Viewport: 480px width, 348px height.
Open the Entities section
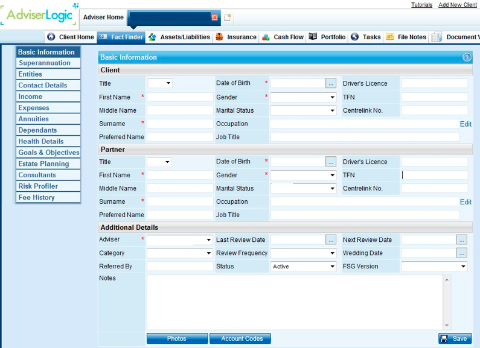pos(48,74)
